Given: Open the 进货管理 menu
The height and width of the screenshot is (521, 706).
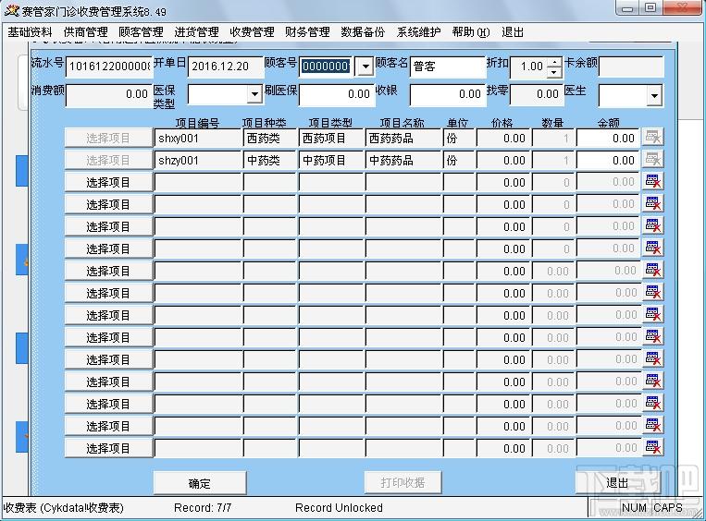Looking at the screenshot, I should click(x=196, y=32).
